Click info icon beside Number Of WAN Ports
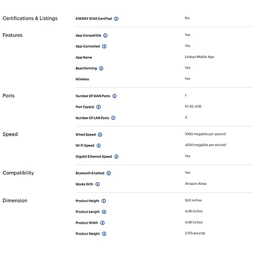The height and width of the screenshot is (253, 253). 115,96
